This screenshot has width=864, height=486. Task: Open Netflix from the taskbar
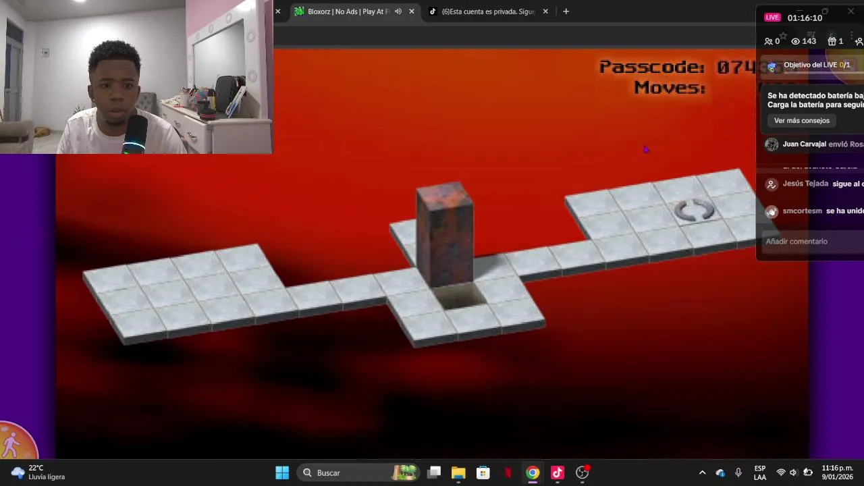(508, 473)
